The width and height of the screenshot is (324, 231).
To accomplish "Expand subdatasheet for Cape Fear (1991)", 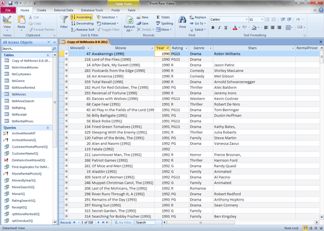I will coord(66,104).
